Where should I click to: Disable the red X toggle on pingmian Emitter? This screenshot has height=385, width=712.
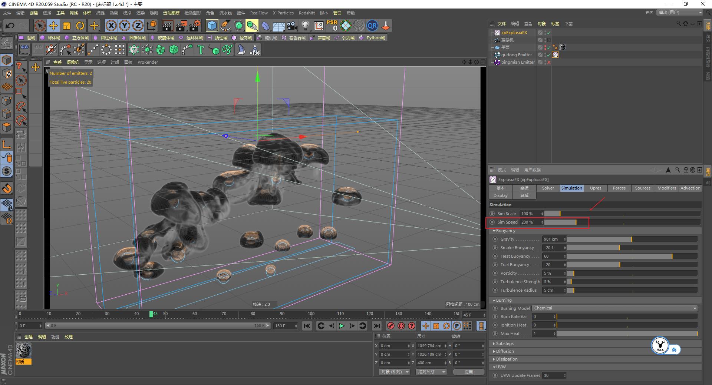pyautogui.click(x=549, y=63)
